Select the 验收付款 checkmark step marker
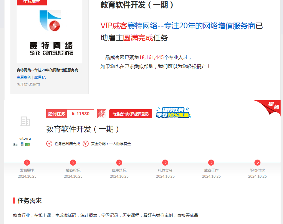Screen dimensions: 283x224 point(257,163)
